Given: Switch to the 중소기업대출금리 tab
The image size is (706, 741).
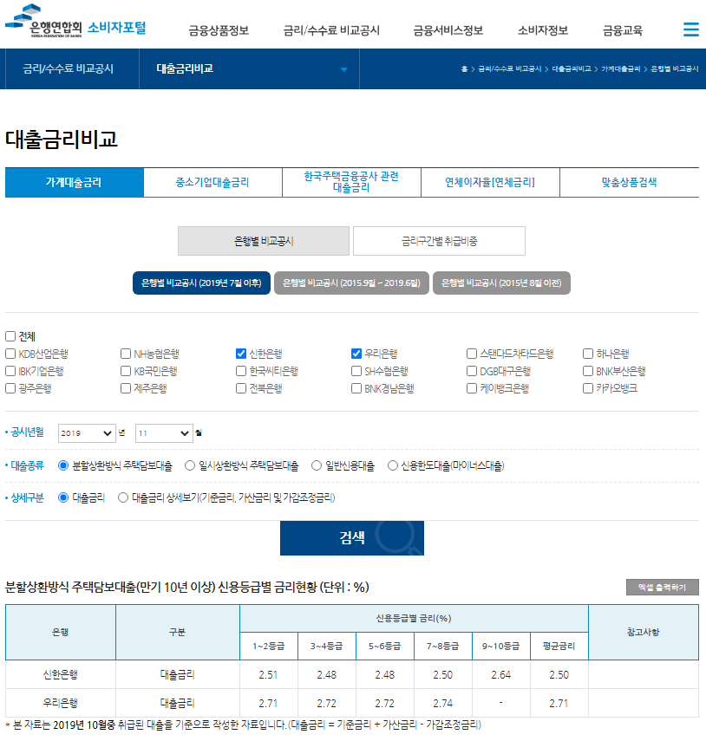Looking at the screenshot, I should tap(212, 182).
